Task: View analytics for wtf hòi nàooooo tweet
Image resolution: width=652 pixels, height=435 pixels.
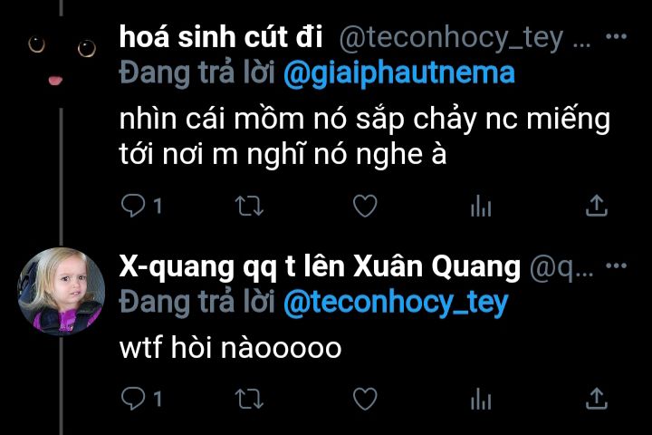Action: click(x=481, y=399)
